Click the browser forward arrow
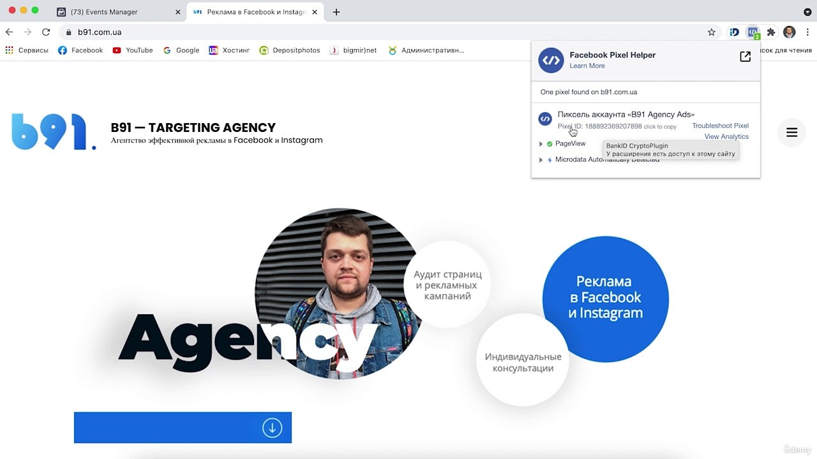Viewport: 817px width, 459px height. [27, 32]
